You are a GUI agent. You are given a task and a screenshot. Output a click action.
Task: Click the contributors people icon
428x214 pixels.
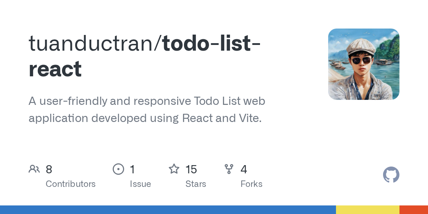pos(34,169)
